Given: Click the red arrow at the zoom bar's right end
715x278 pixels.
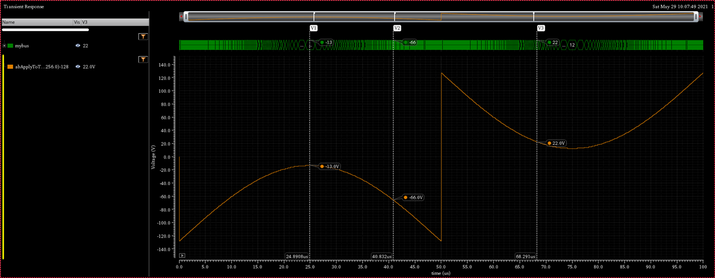Looking at the screenshot, I should click(700, 17).
